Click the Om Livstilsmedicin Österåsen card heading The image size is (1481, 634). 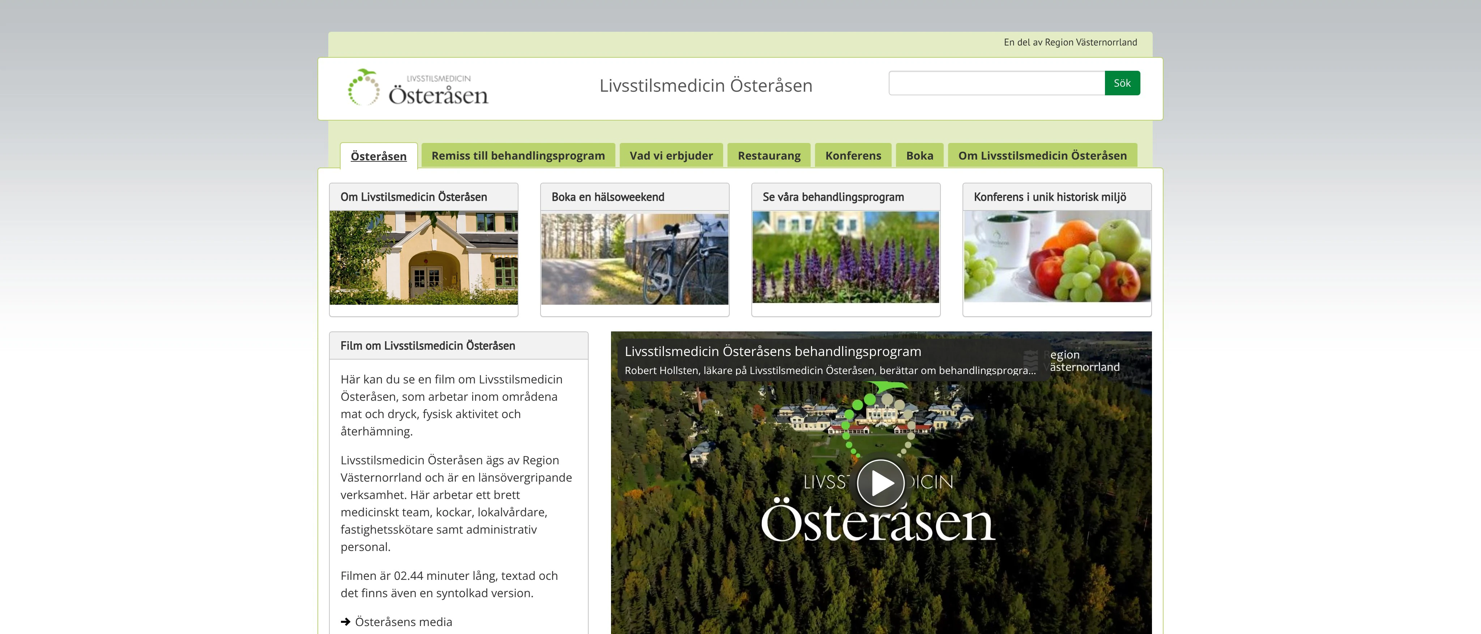(413, 197)
